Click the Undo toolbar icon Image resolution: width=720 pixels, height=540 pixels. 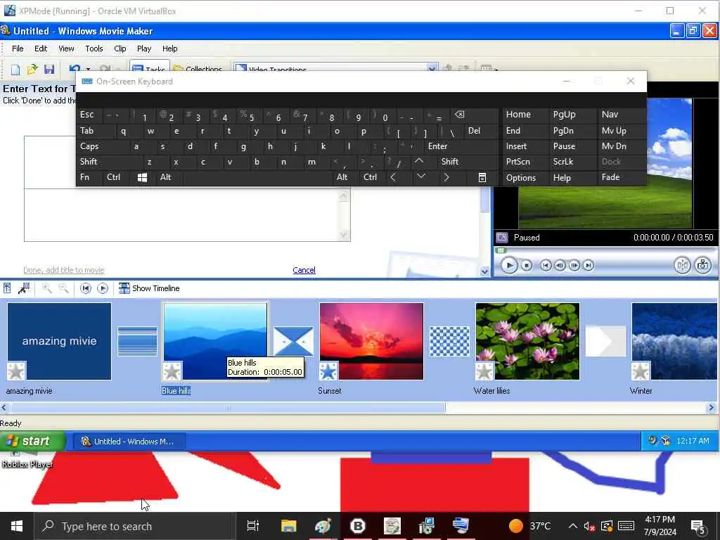pyautogui.click(x=75, y=68)
